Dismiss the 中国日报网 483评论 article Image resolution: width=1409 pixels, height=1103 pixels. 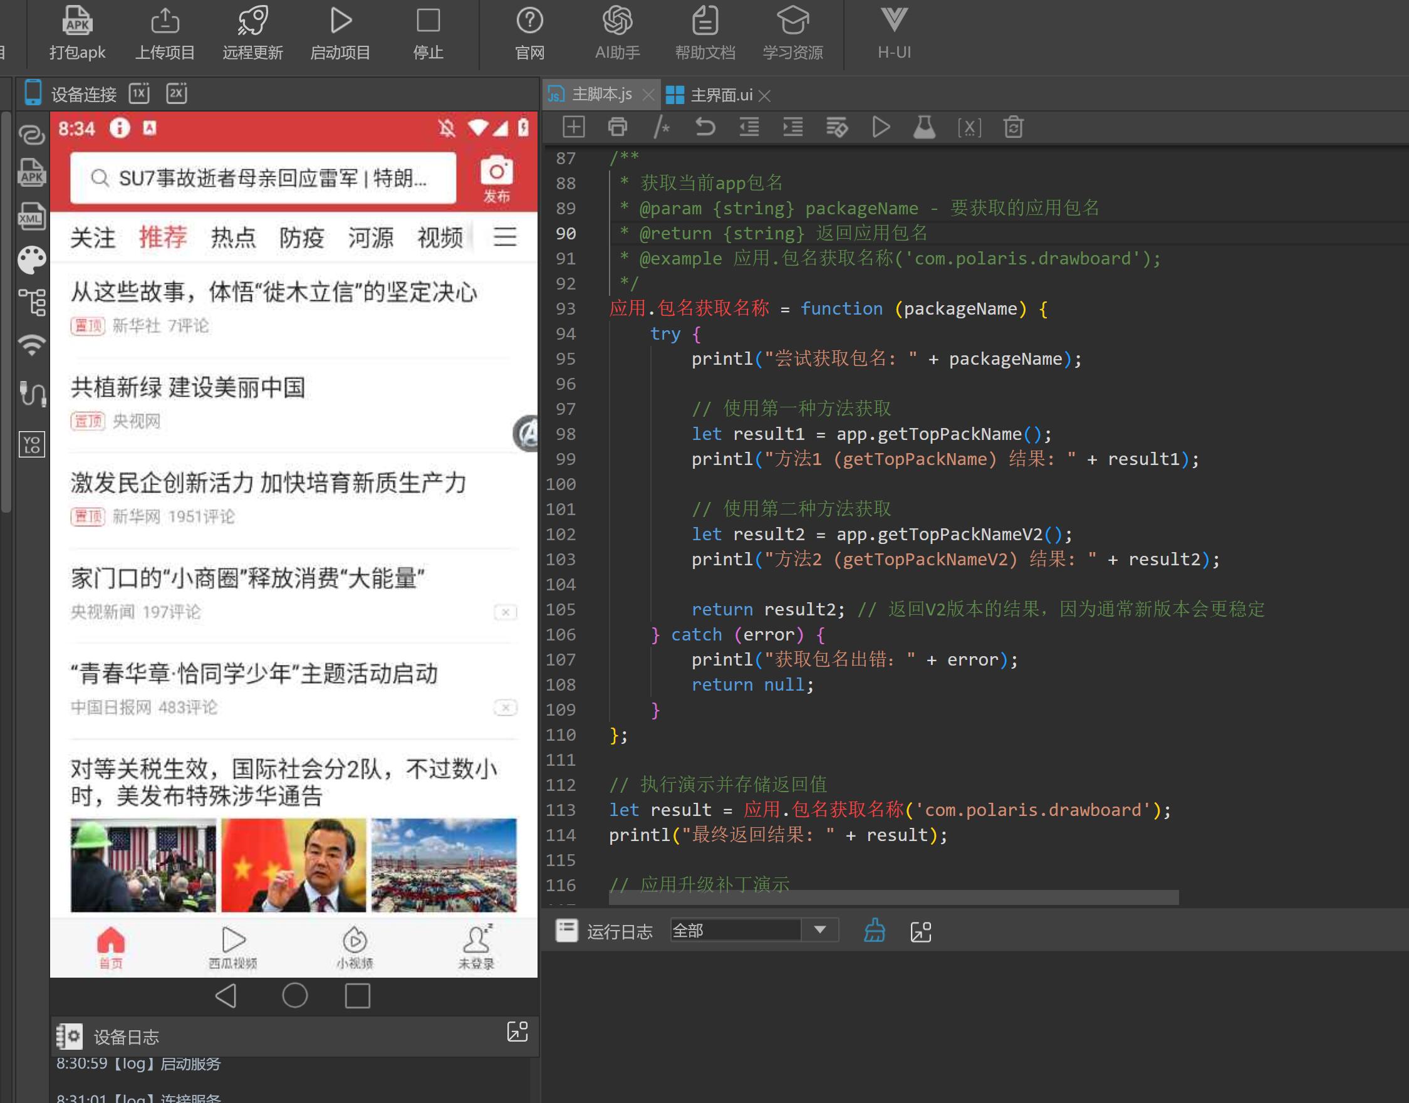[x=506, y=708]
